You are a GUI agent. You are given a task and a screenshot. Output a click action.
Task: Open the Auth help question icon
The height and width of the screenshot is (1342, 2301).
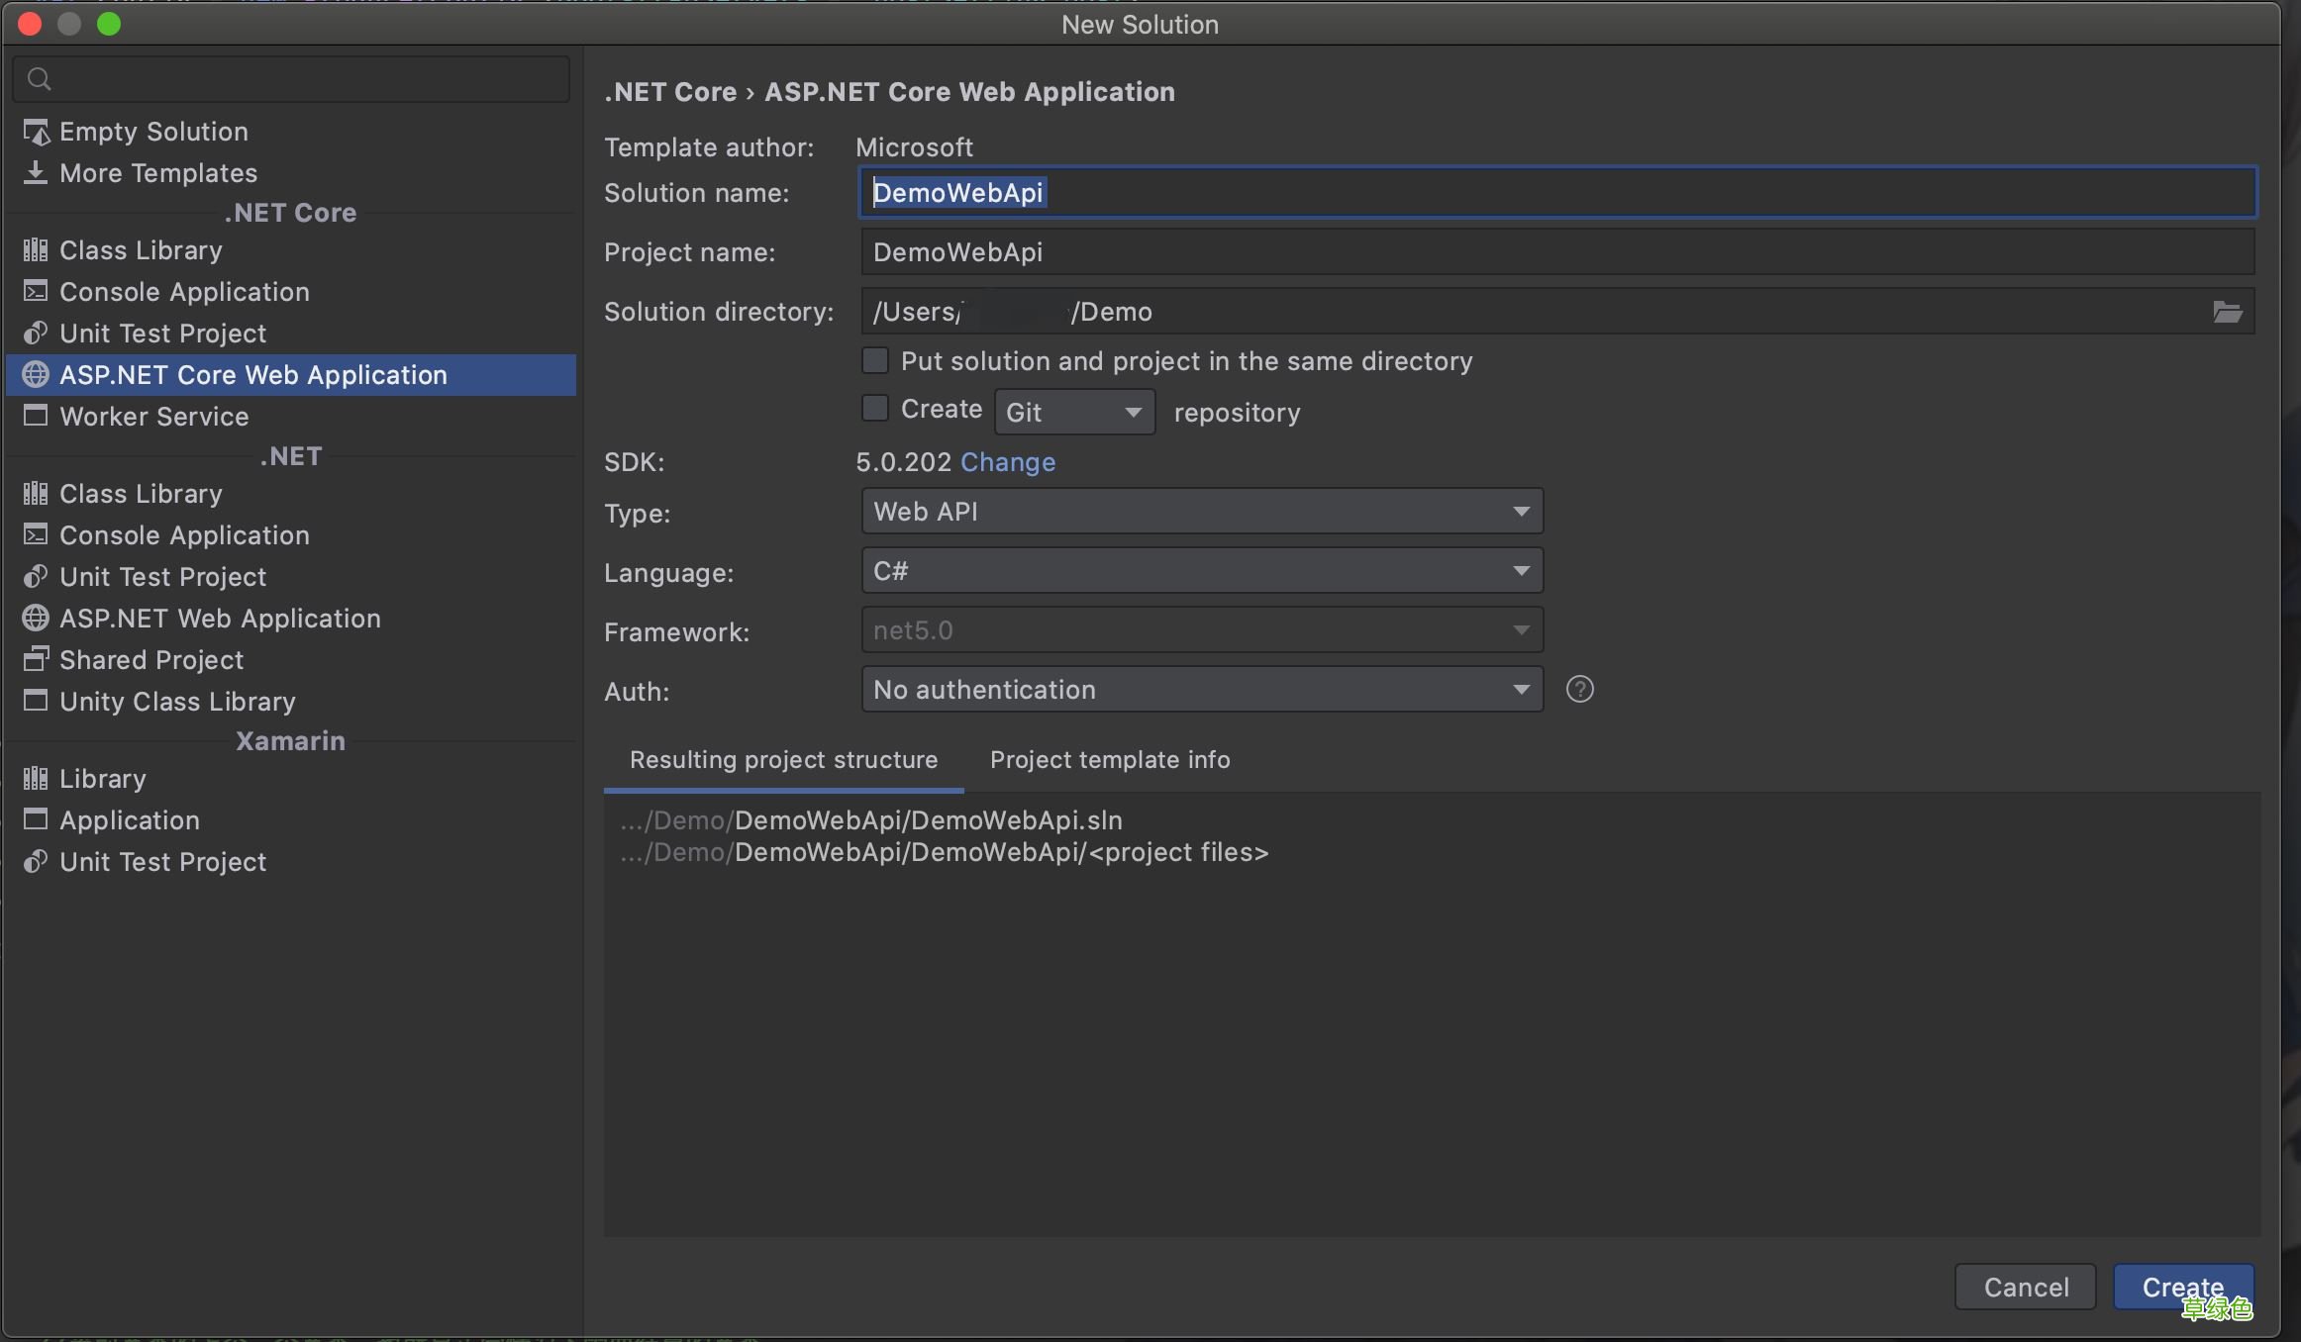pyautogui.click(x=1580, y=689)
